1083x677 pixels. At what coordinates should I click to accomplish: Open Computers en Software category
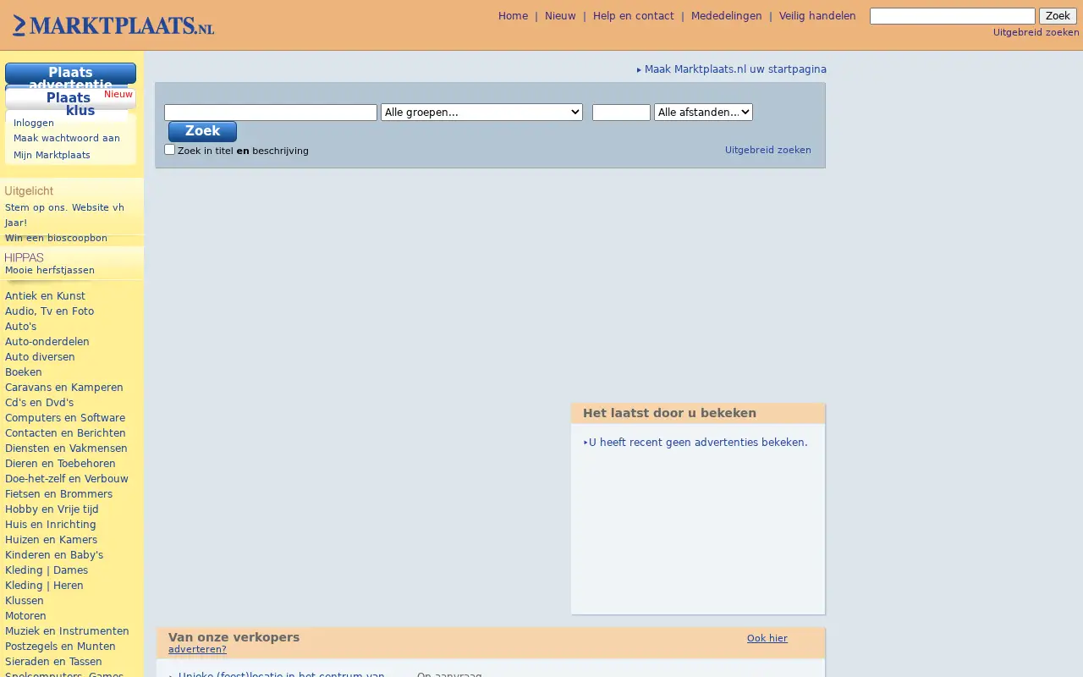tap(65, 418)
